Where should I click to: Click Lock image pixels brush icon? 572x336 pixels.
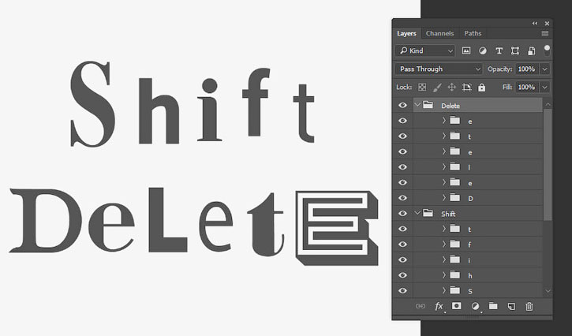437,88
